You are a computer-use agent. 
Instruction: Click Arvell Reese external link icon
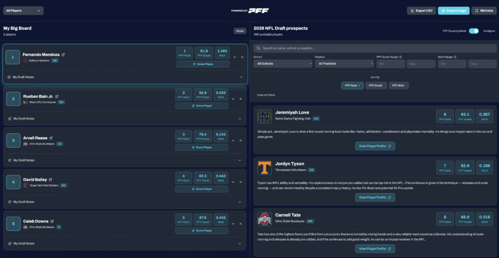click(50, 138)
